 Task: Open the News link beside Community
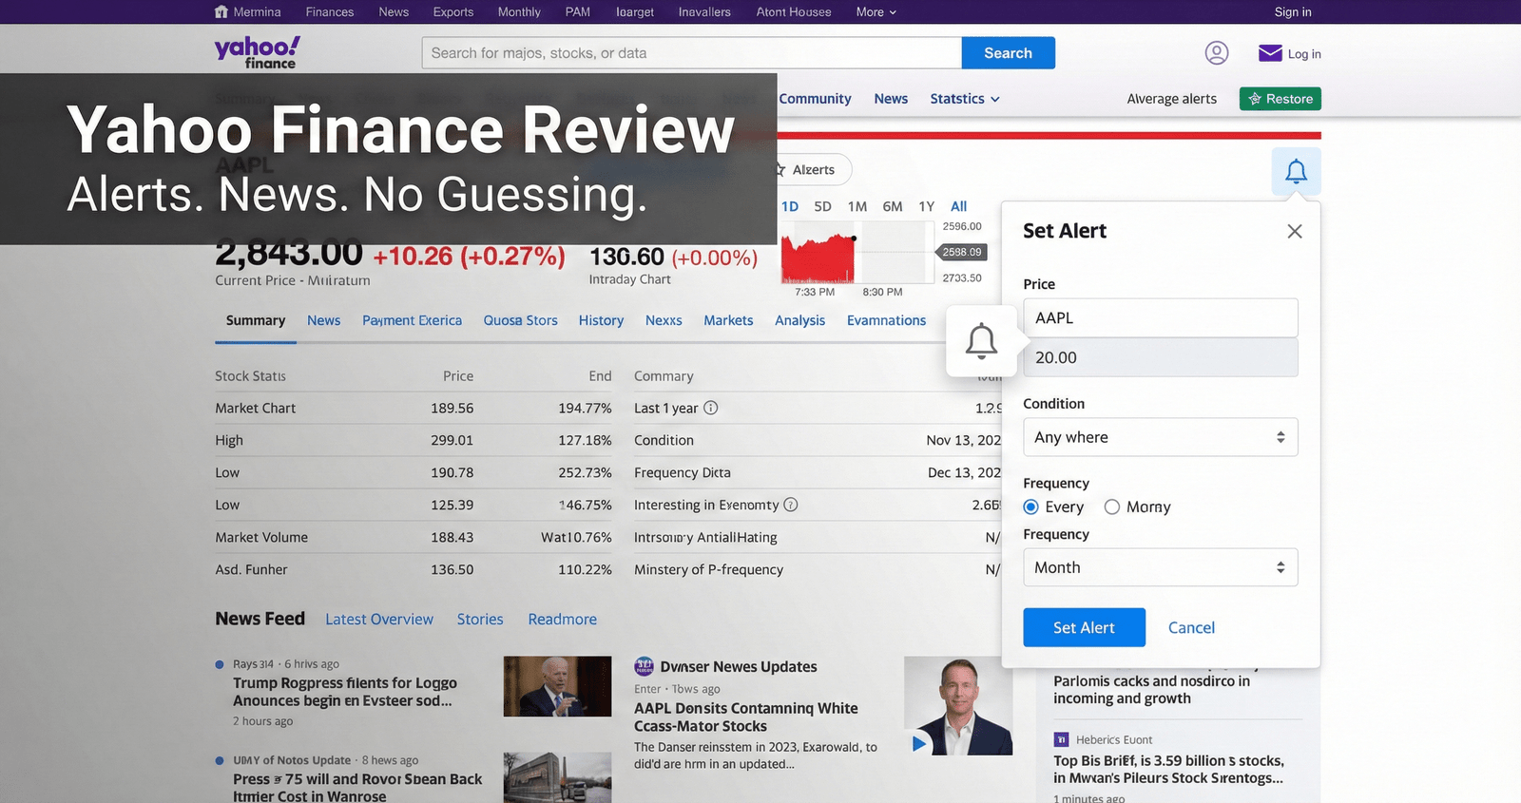891,99
